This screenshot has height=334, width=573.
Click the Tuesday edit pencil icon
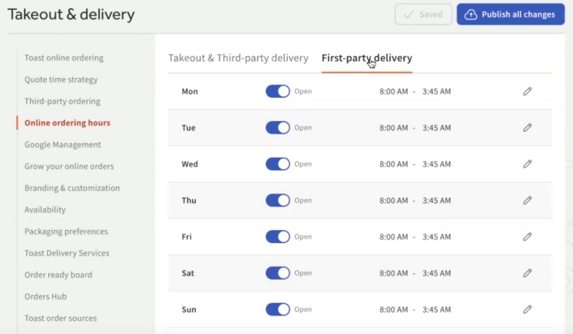tap(527, 128)
